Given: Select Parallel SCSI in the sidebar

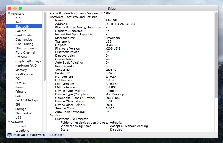Looking at the screenshot, I should [24, 83].
